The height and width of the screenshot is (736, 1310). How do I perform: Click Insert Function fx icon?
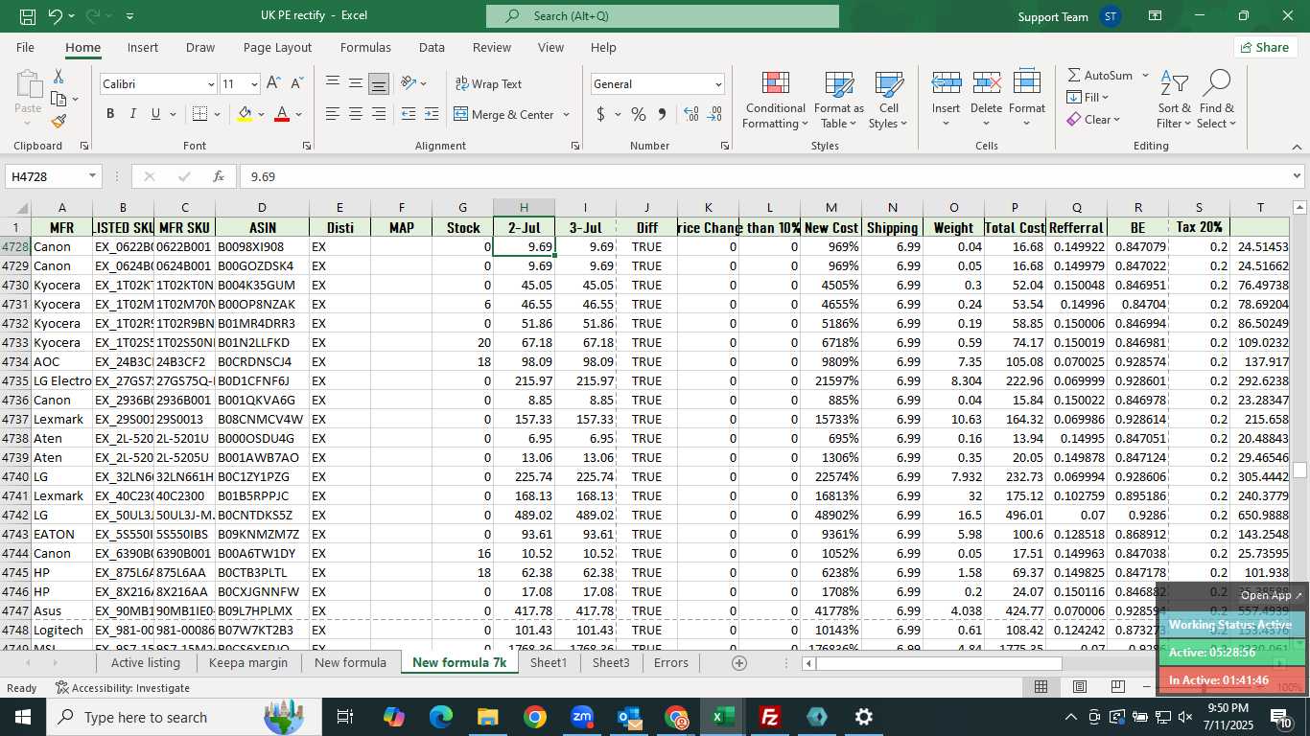(219, 176)
